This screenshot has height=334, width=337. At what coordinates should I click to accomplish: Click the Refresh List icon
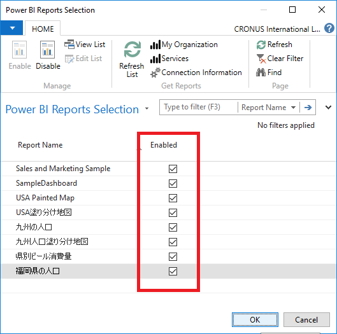[x=133, y=50]
